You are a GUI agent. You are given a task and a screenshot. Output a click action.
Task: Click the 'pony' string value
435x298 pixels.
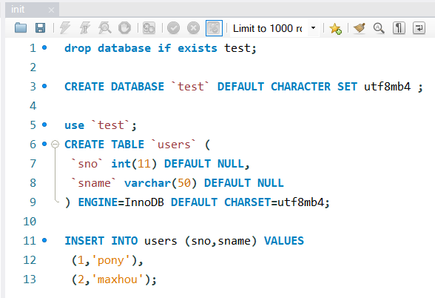coord(111,260)
